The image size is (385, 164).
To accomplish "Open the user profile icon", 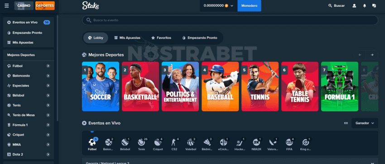I will pyautogui.click(x=354, y=5).
